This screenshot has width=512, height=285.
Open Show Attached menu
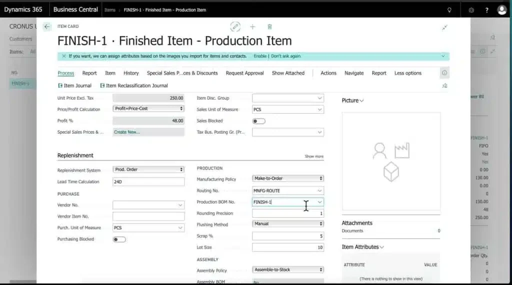pyautogui.click(x=288, y=73)
